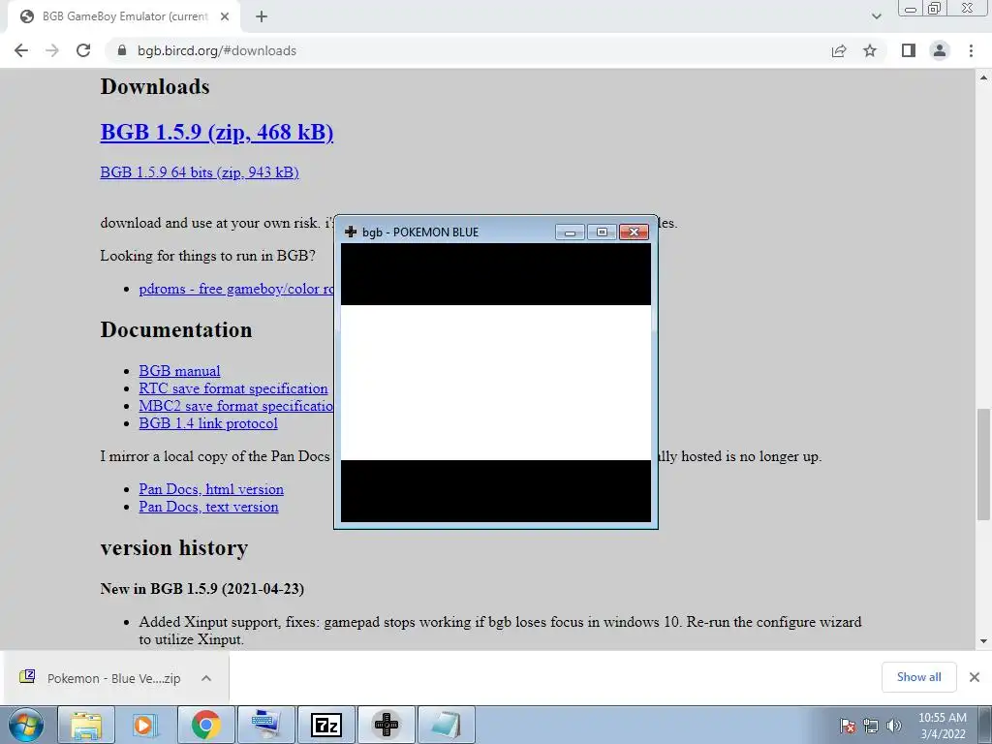Open a new tab with plus button
Screen dimensions: 992x744
[x=262, y=16]
